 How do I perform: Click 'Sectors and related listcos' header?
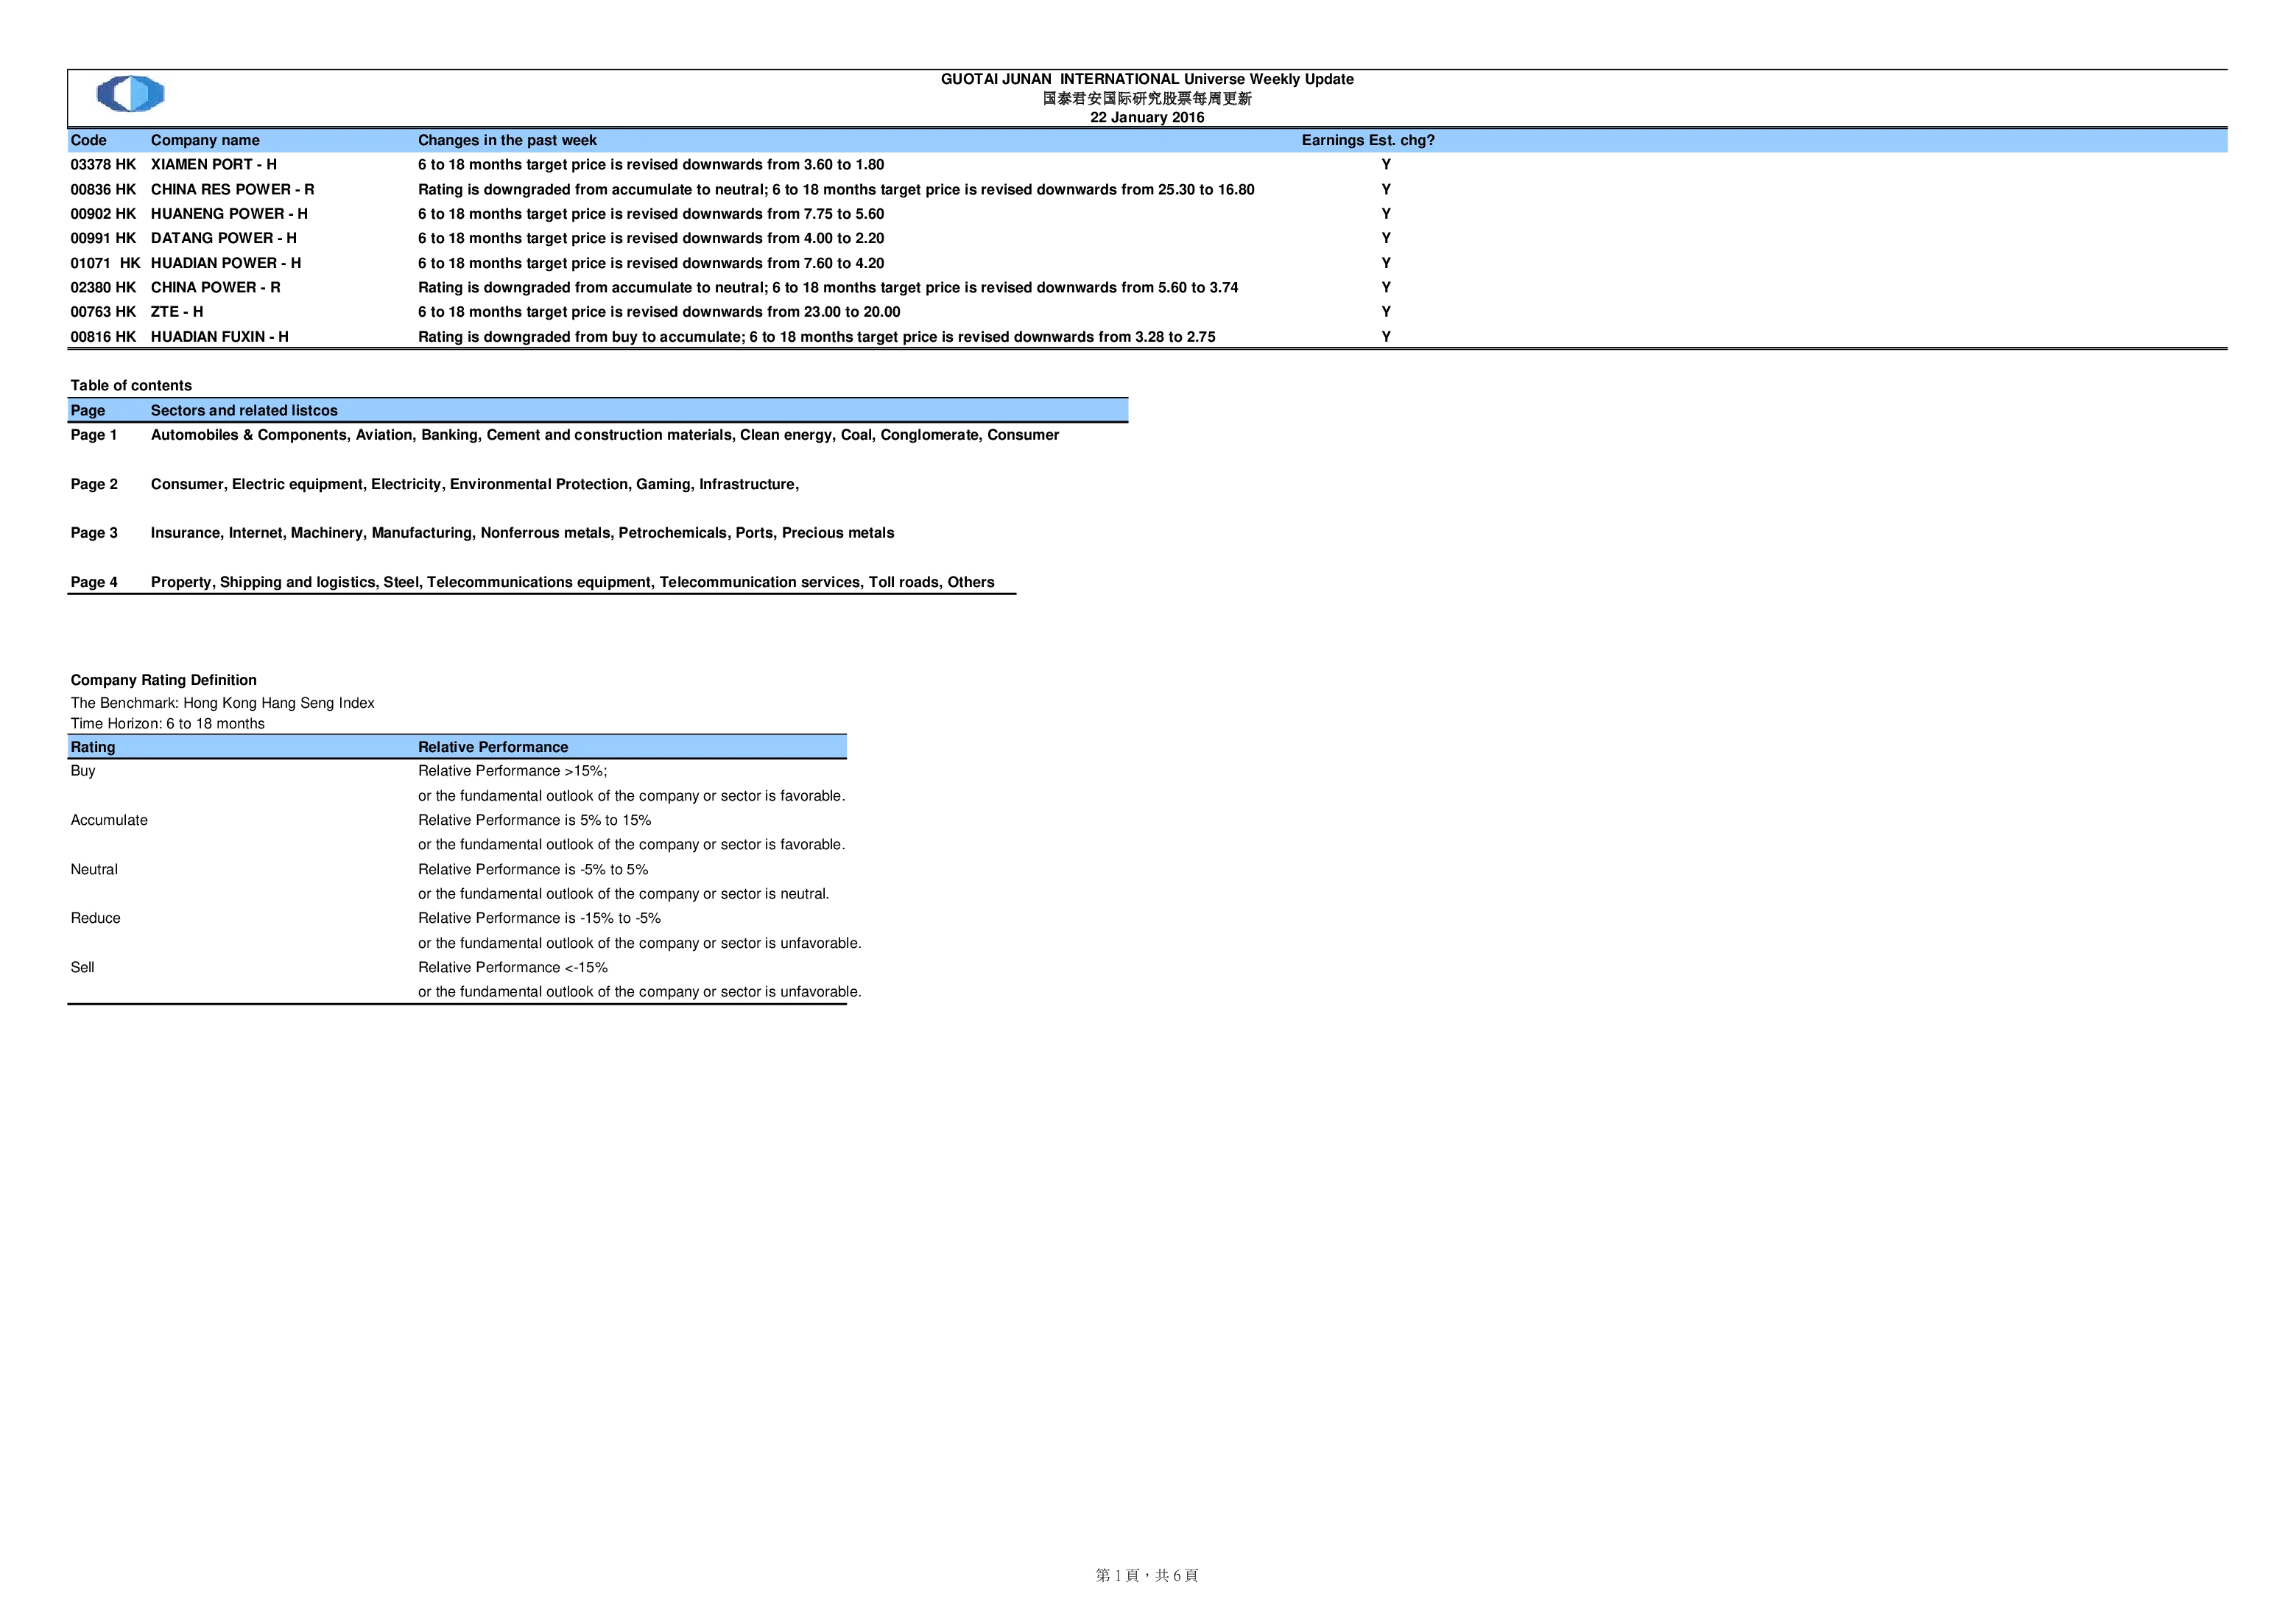pos(244,411)
